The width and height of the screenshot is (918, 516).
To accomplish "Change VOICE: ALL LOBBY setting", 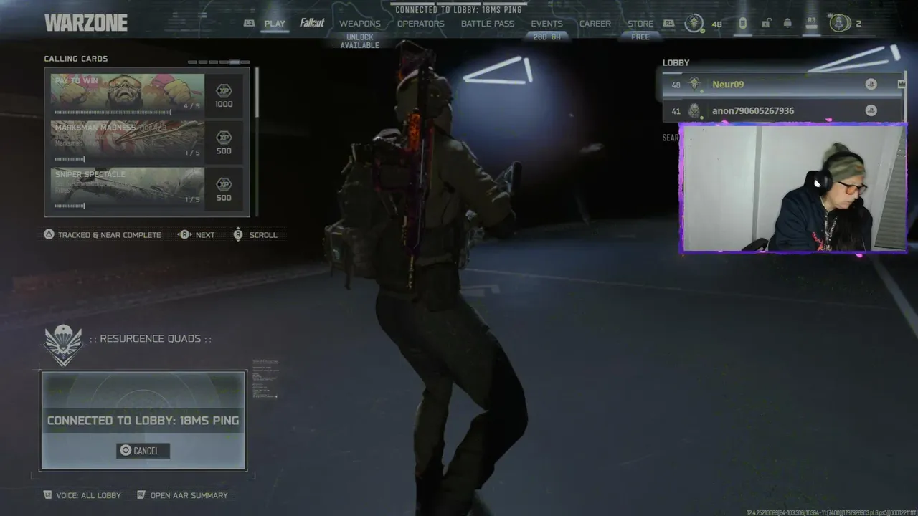I will 88,495.
